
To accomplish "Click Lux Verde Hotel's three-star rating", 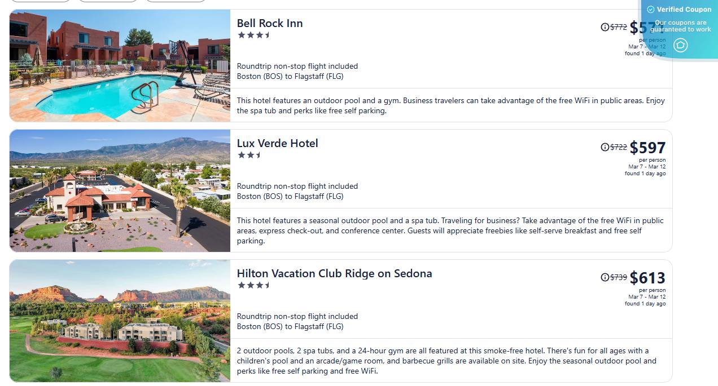I will click(249, 155).
